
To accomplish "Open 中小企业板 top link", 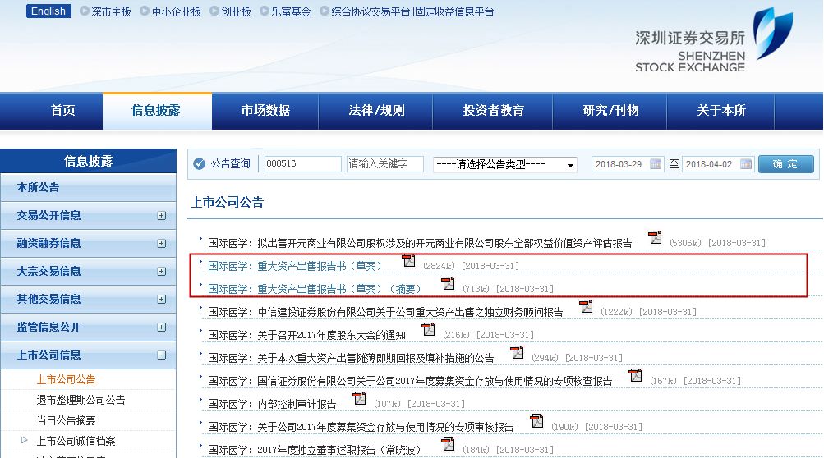I will coord(177,11).
